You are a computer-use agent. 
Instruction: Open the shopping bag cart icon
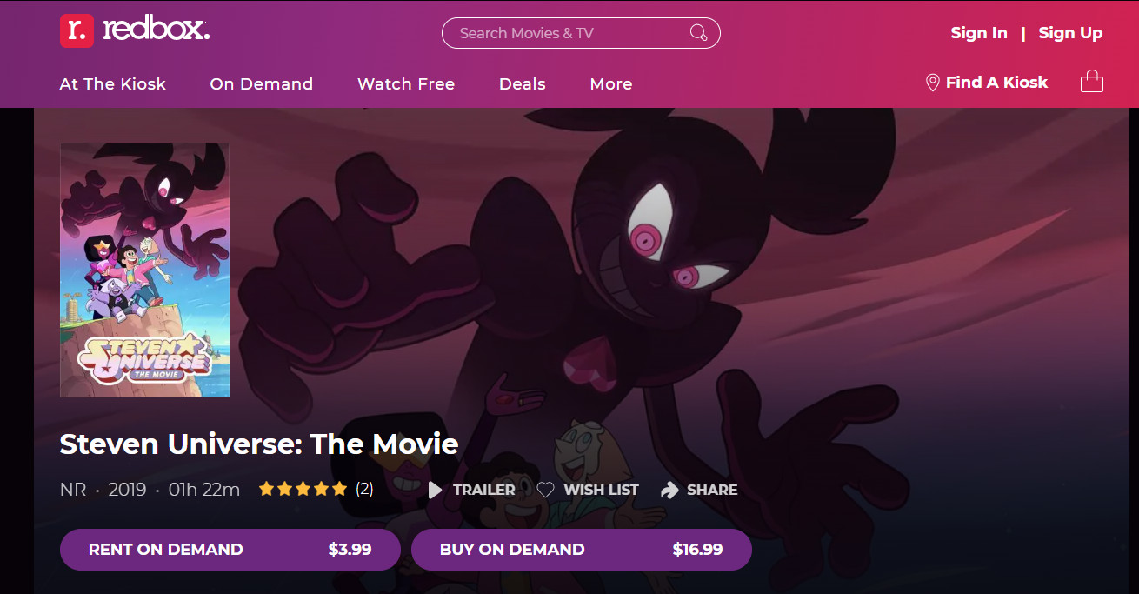pyautogui.click(x=1091, y=82)
